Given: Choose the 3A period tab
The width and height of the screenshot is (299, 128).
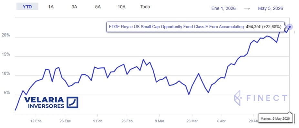Looking at the screenshot, I should [74, 7].
